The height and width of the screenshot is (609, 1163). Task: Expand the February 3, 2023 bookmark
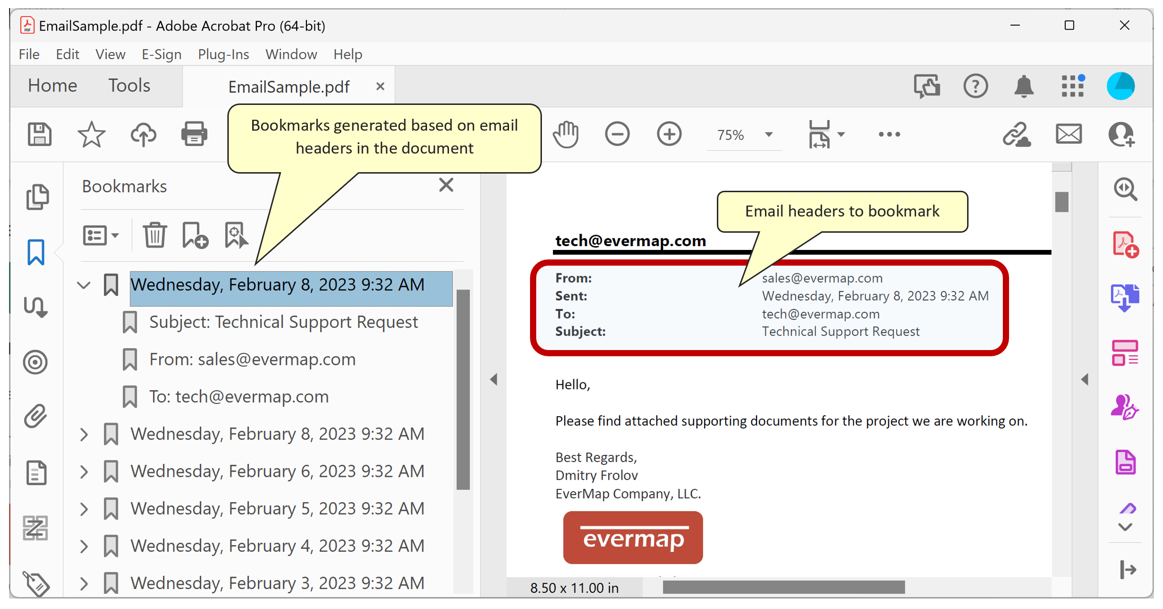[84, 583]
